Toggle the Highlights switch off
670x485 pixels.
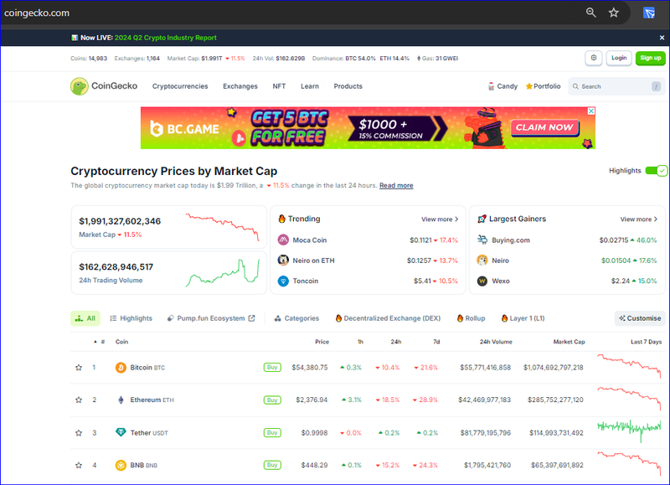[656, 171]
